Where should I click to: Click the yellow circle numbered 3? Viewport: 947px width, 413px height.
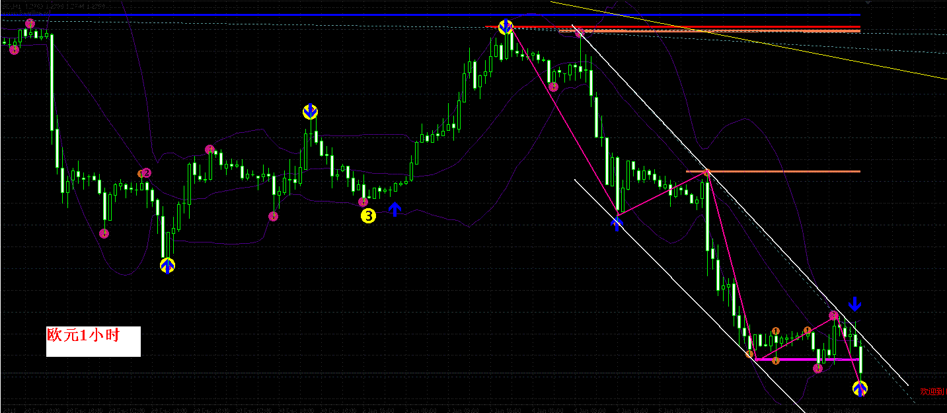(x=368, y=215)
